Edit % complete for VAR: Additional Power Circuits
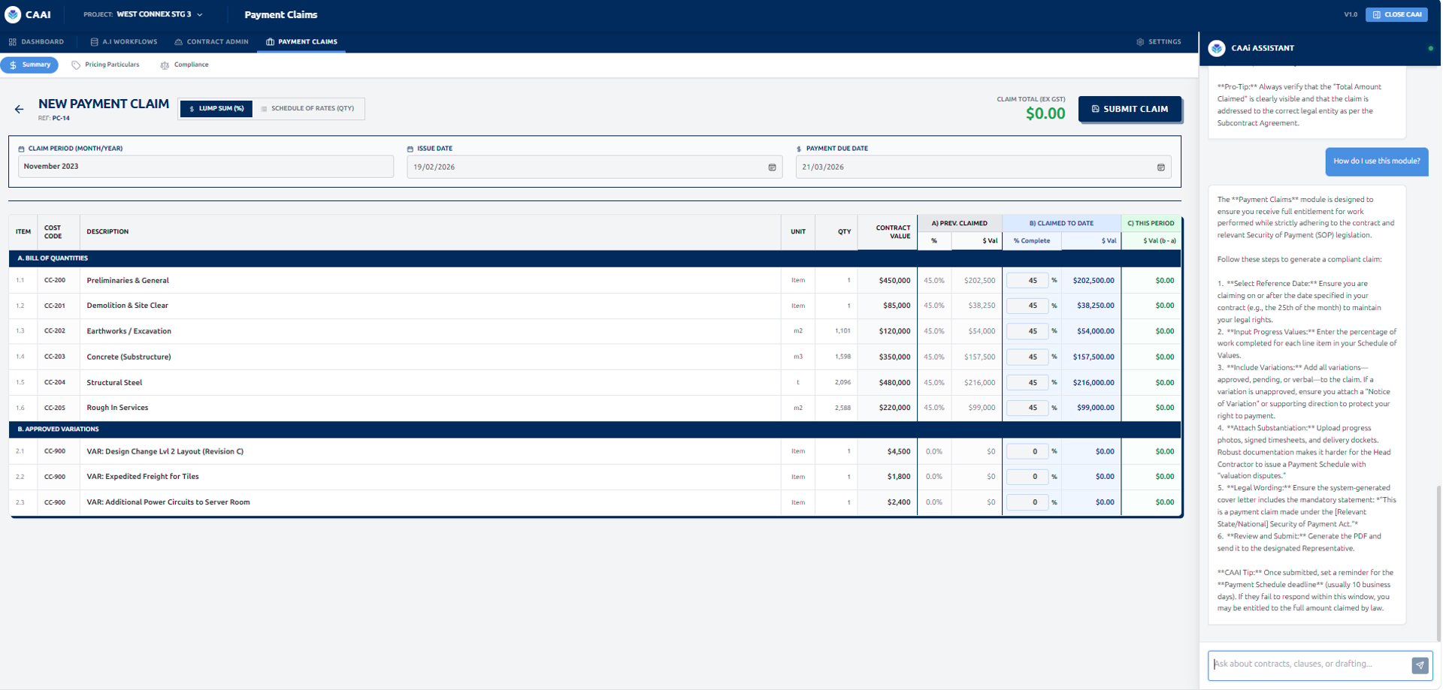Image resolution: width=1443 pixels, height=690 pixels. point(1027,502)
